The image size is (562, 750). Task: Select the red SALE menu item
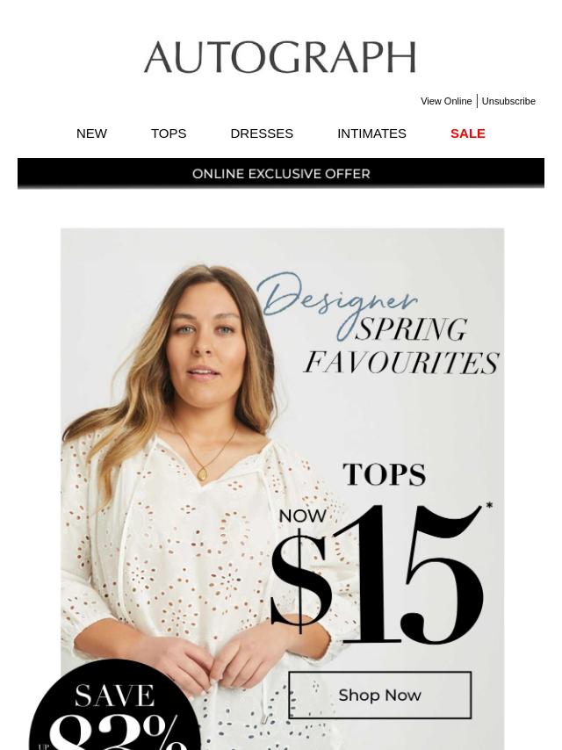coord(468,133)
